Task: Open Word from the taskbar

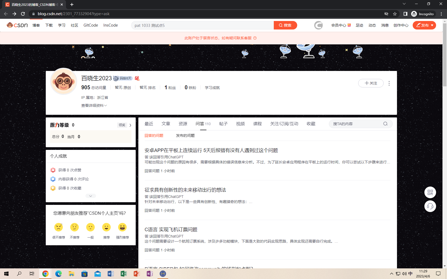Action: (x=110, y=274)
